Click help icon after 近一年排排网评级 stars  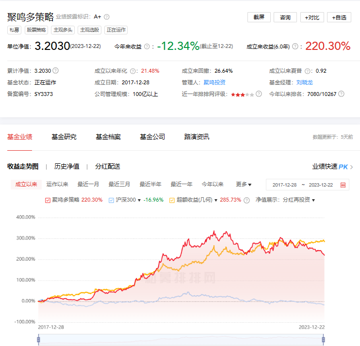(259, 94)
